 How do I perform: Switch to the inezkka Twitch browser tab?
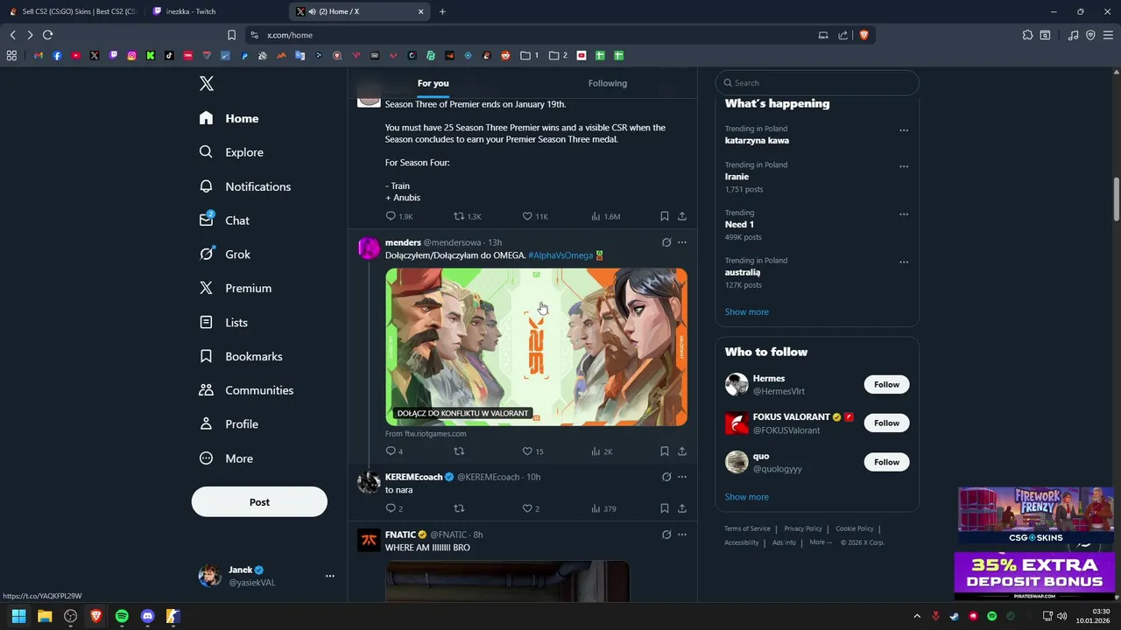tap(217, 11)
